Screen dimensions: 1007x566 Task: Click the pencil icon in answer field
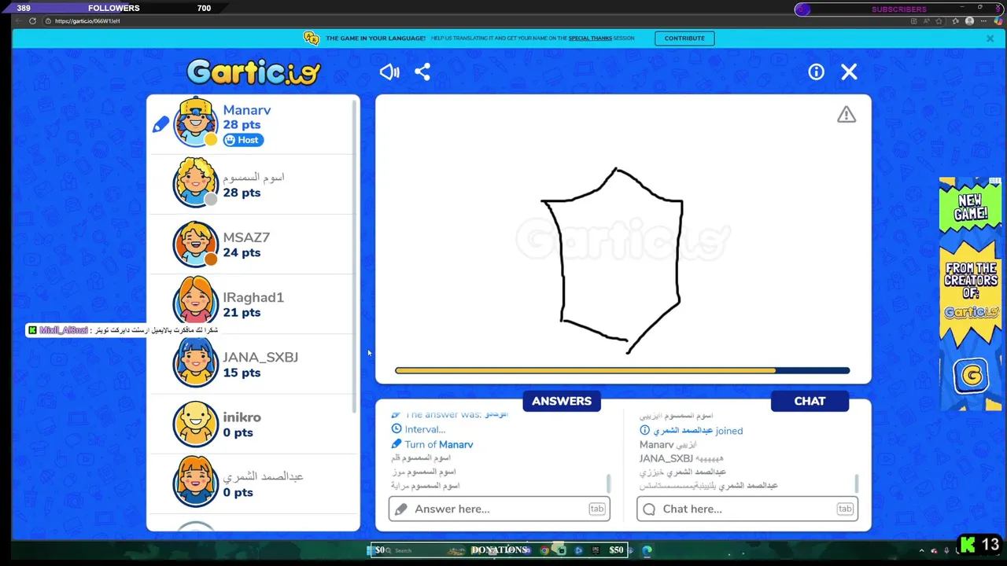point(401,509)
